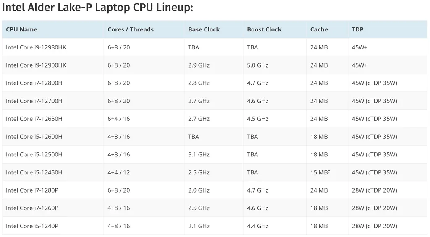The height and width of the screenshot is (237, 430).
Task: Click the 15 MB? cache value
Action: pos(320,172)
